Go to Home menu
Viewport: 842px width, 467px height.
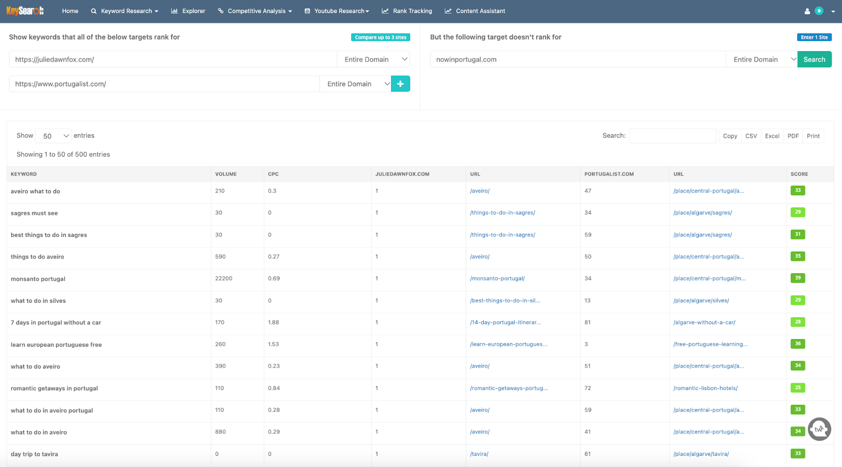pyautogui.click(x=70, y=11)
